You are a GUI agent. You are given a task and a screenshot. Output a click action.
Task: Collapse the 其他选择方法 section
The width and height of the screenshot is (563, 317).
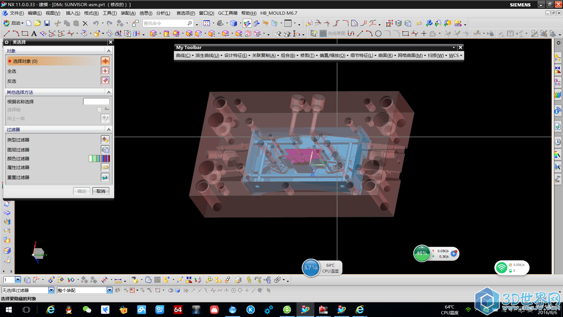(x=109, y=92)
